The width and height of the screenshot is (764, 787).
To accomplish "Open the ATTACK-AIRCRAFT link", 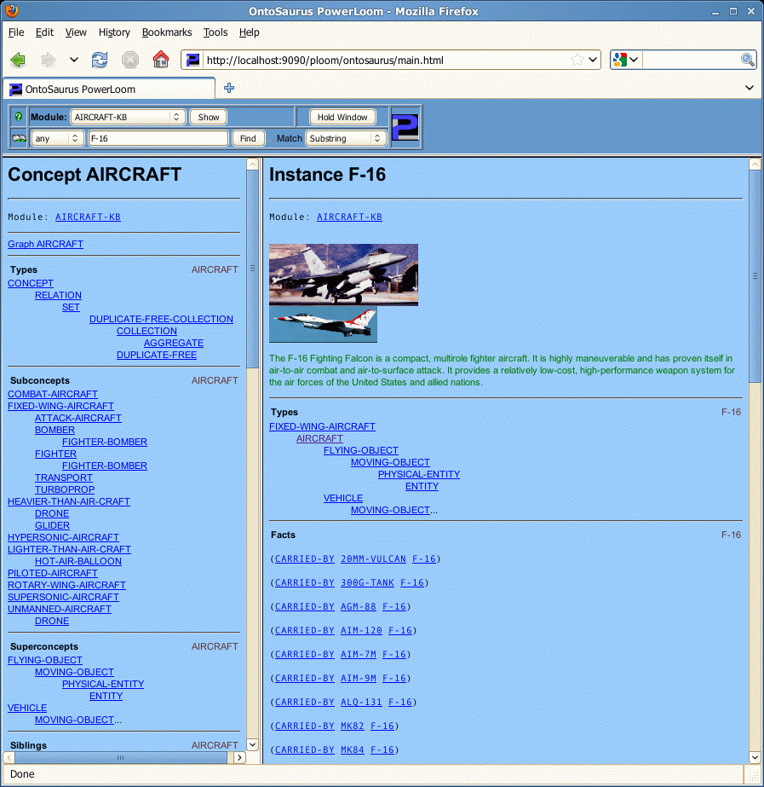I will (x=78, y=418).
